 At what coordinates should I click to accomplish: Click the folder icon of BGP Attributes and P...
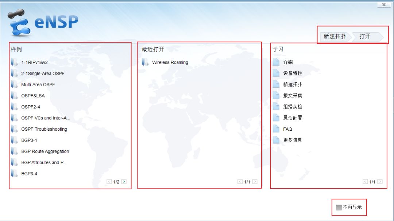[x=14, y=162]
